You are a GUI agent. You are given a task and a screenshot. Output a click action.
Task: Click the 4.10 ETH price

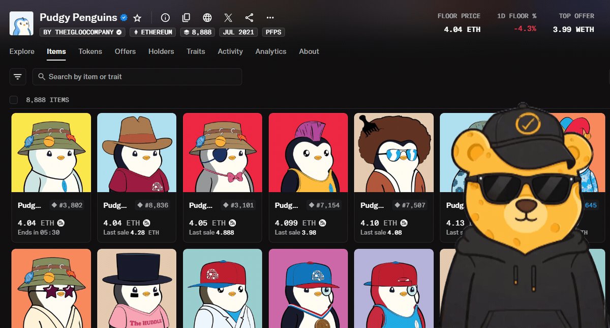[x=379, y=223]
